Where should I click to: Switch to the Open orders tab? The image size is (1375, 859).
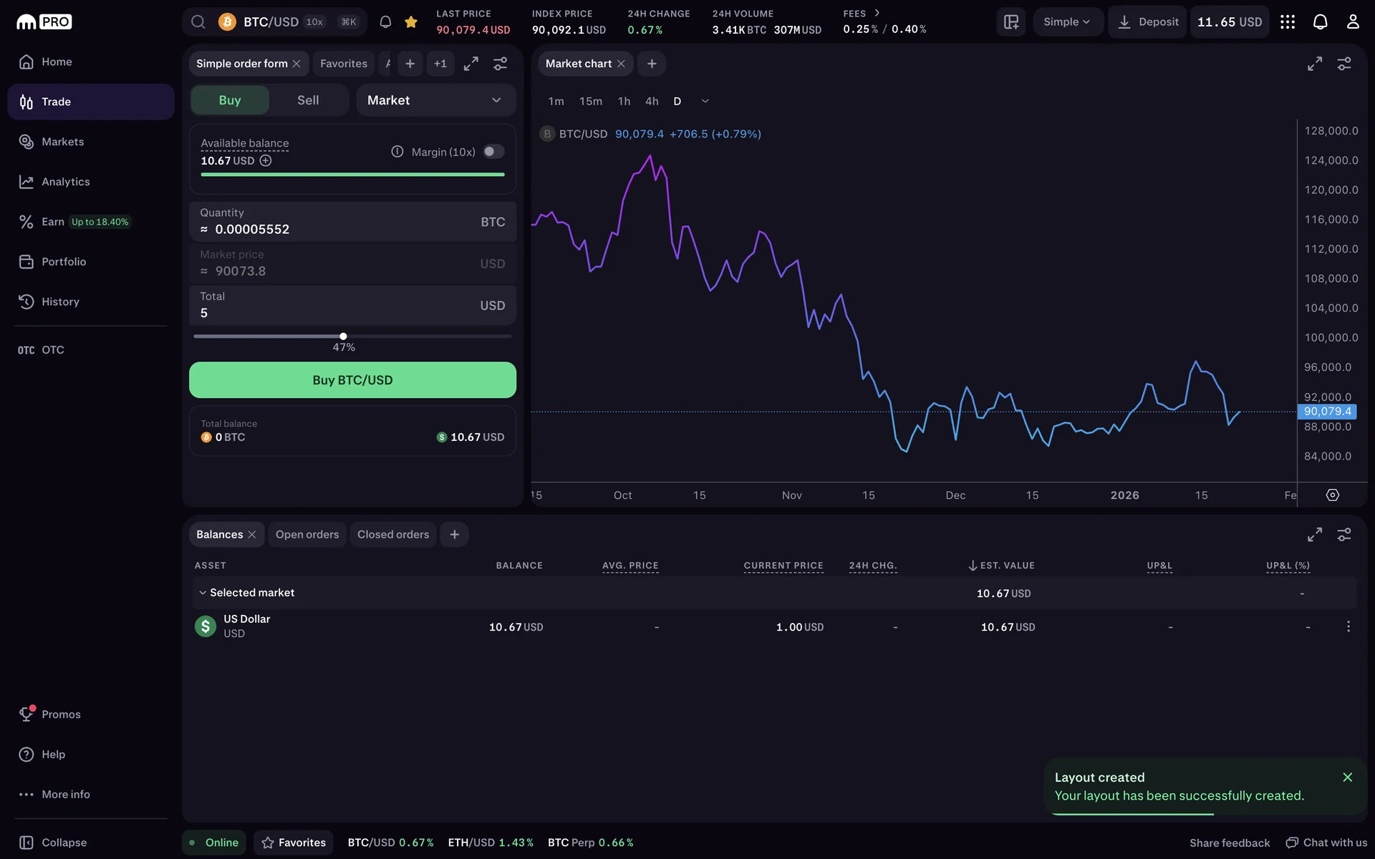click(307, 535)
